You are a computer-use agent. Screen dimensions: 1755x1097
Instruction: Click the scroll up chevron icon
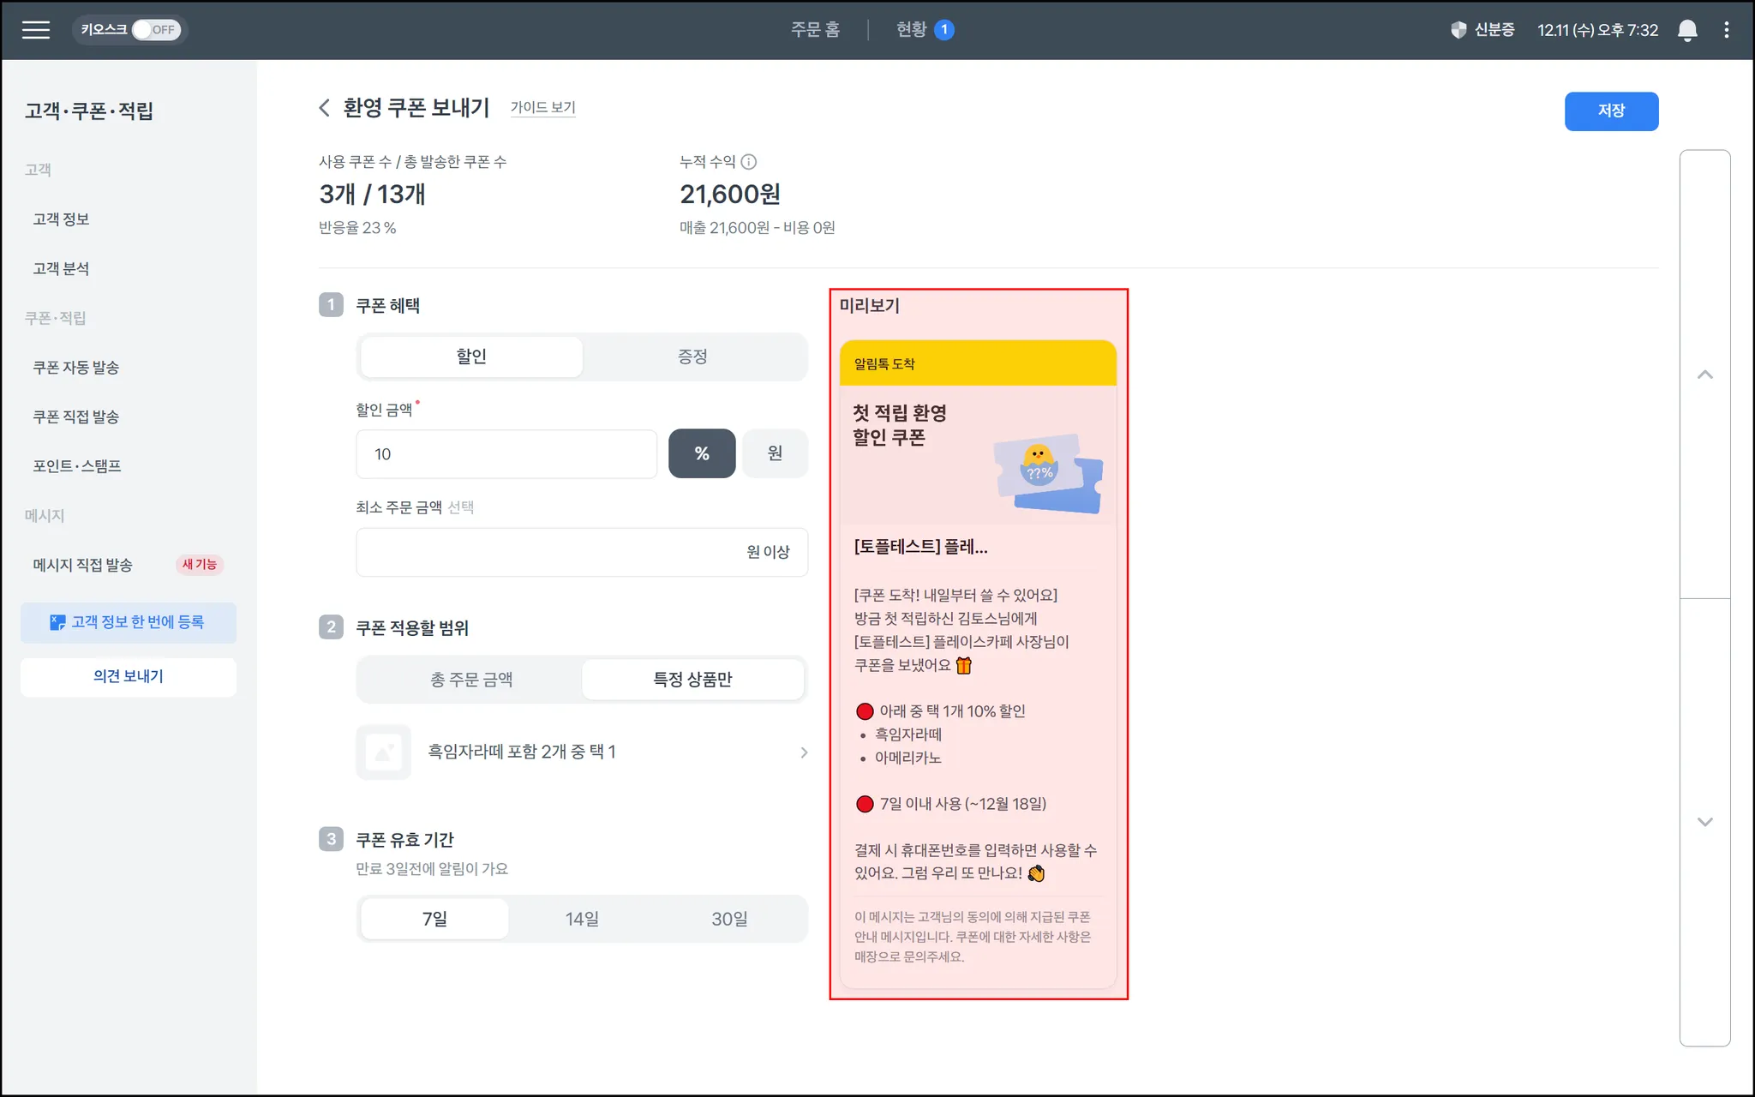coord(1704,375)
